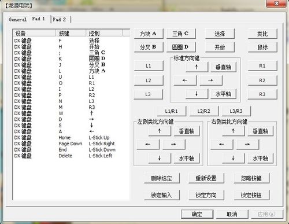Assign the R2 button

(x=262, y=80)
